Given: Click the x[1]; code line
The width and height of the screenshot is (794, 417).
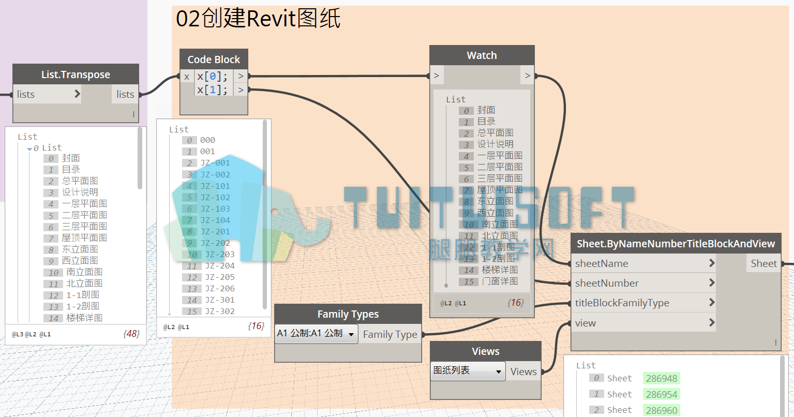Looking at the screenshot, I should (212, 90).
